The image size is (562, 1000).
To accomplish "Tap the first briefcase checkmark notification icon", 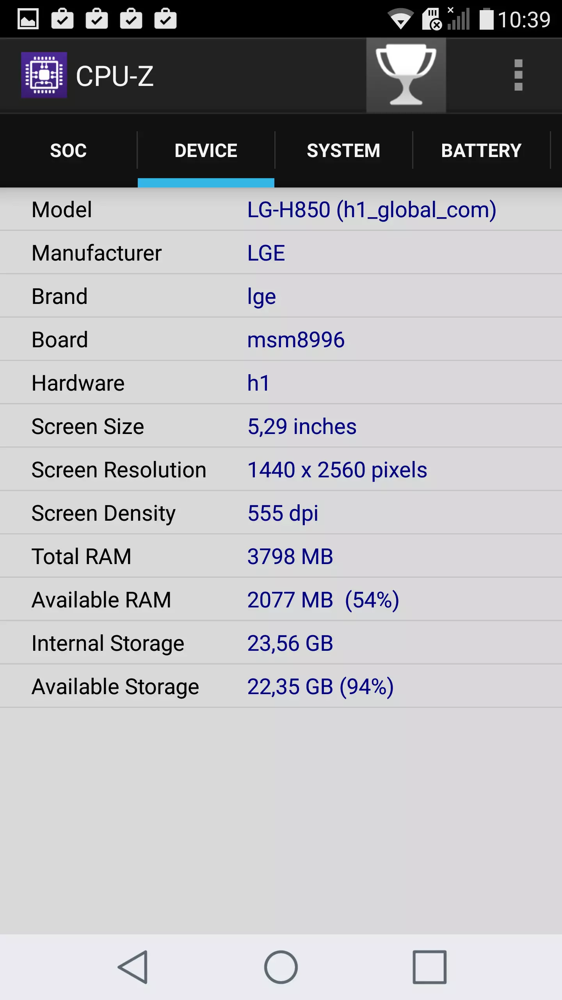I will (x=62, y=19).
